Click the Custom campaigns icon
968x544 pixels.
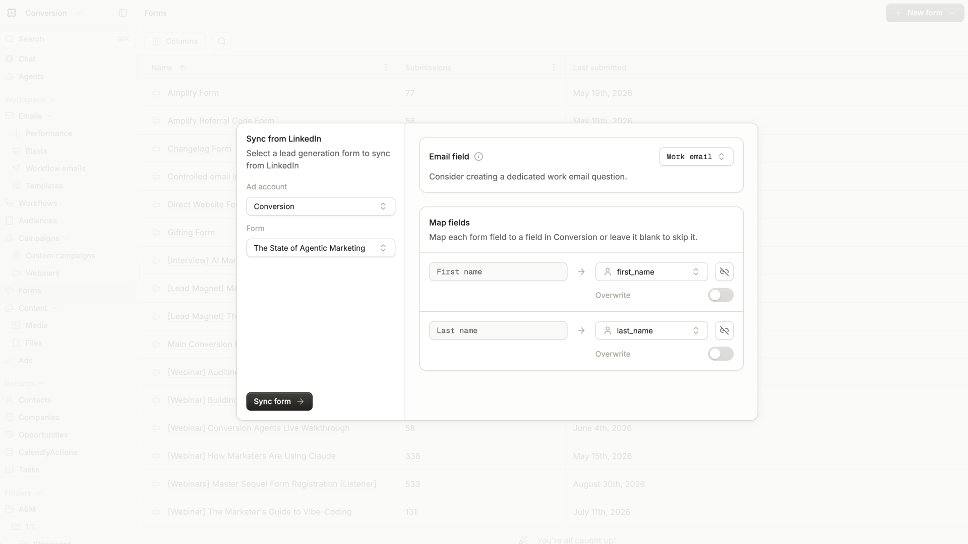pyautogui.click(x=17, y=256)
